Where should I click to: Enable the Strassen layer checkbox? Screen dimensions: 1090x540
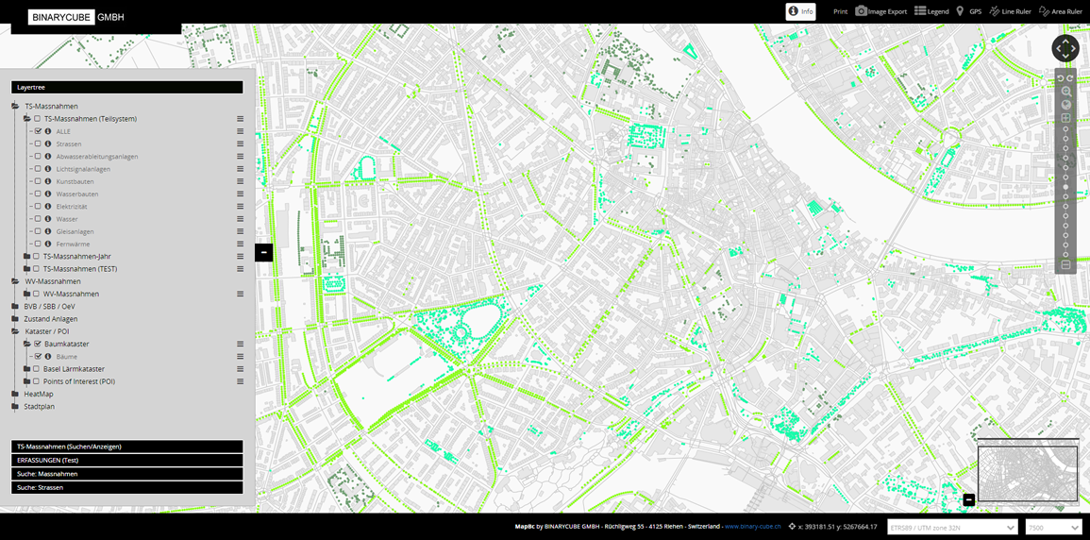(38, 144)
